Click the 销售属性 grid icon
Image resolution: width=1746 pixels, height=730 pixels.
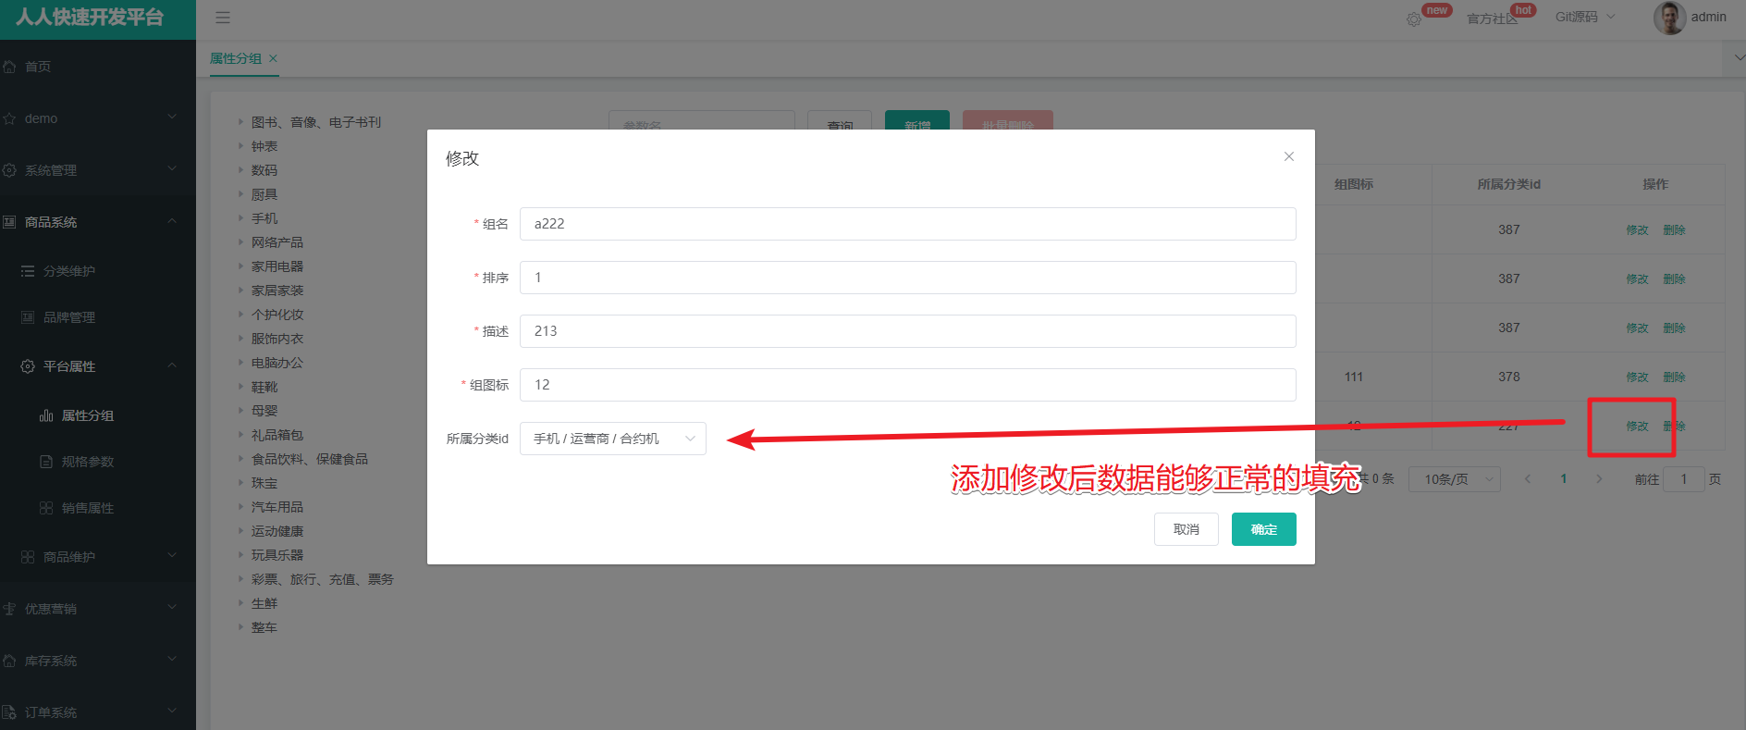tap(46, 508)
